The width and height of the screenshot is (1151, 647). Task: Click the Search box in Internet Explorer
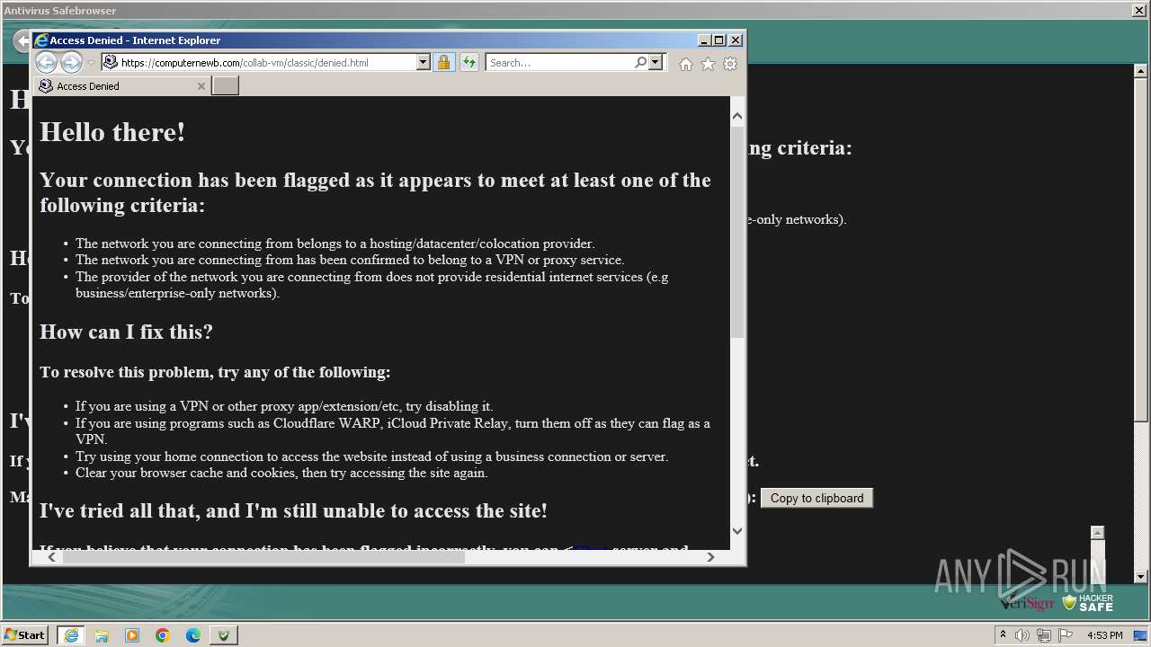tap(559, 63)
